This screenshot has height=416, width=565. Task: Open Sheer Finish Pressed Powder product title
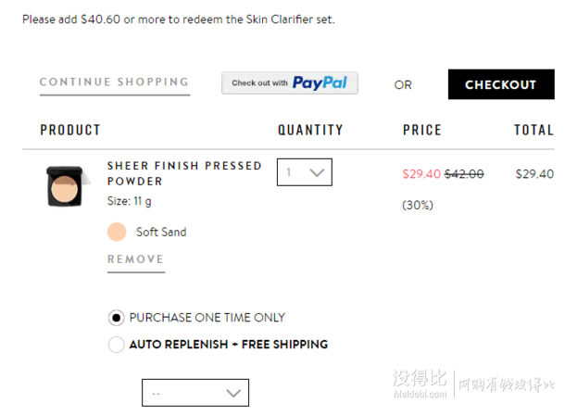184,173
